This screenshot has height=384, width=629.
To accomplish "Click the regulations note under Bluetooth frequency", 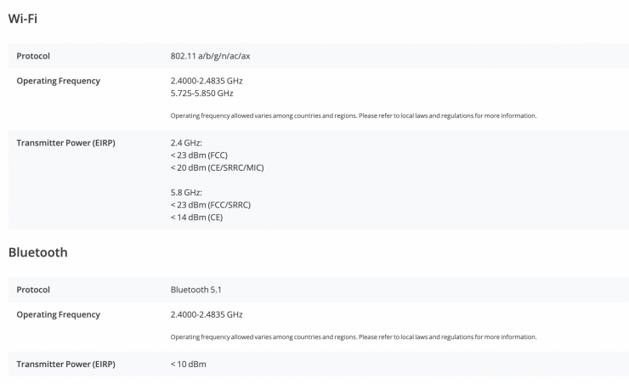I will pyautogui.click(x=353, y=337).
